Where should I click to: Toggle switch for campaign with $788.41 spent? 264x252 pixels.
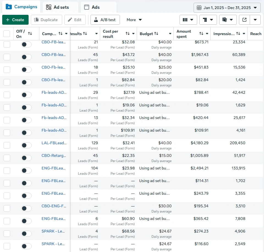click(x=26, y=95)
